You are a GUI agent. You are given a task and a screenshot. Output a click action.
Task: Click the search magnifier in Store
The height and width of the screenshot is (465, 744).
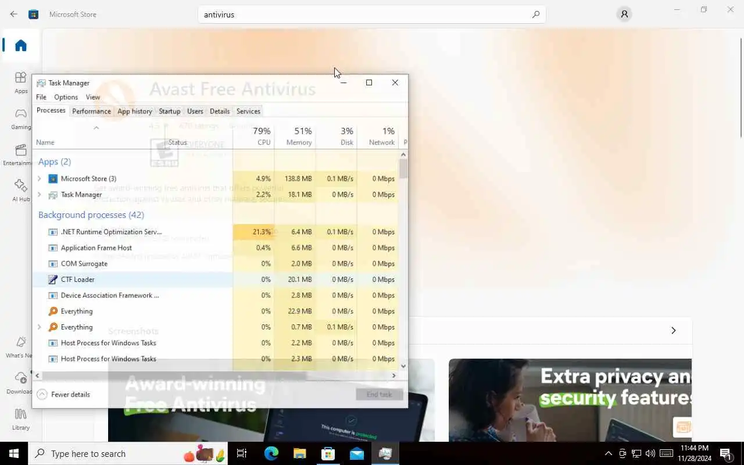(x=536, y=15)
